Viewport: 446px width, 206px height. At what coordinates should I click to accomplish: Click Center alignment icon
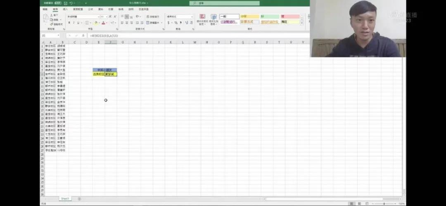click(127, 23)
